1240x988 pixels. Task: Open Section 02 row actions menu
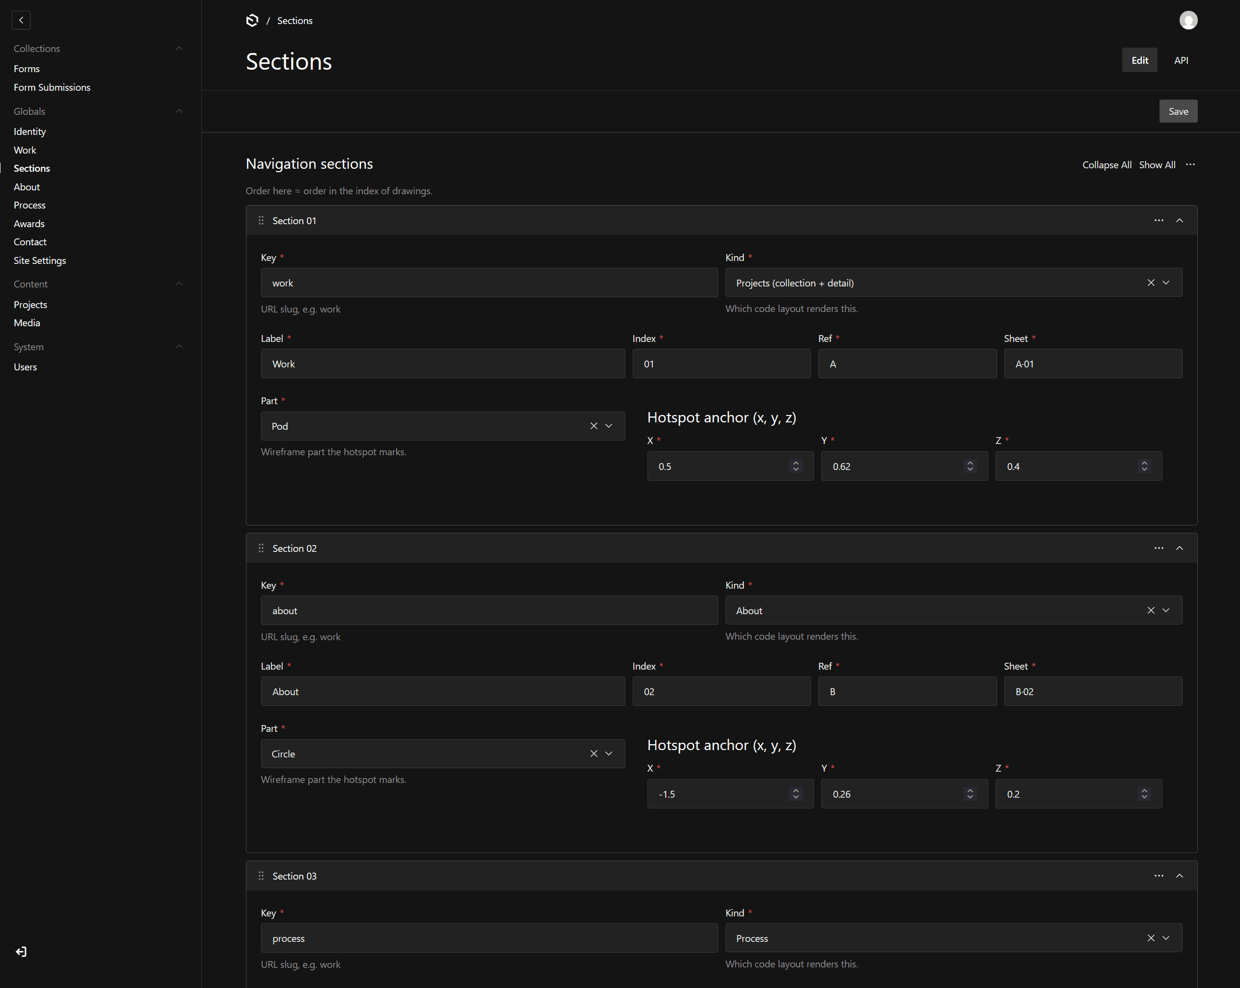tap(1159, 548)
